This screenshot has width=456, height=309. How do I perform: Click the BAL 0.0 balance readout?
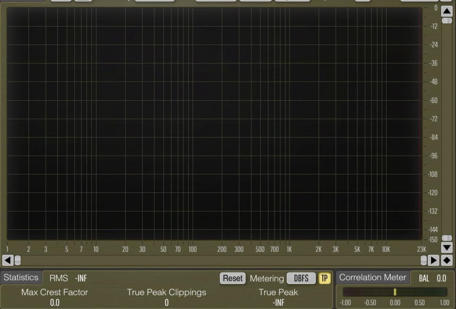[x=433, y=278]
